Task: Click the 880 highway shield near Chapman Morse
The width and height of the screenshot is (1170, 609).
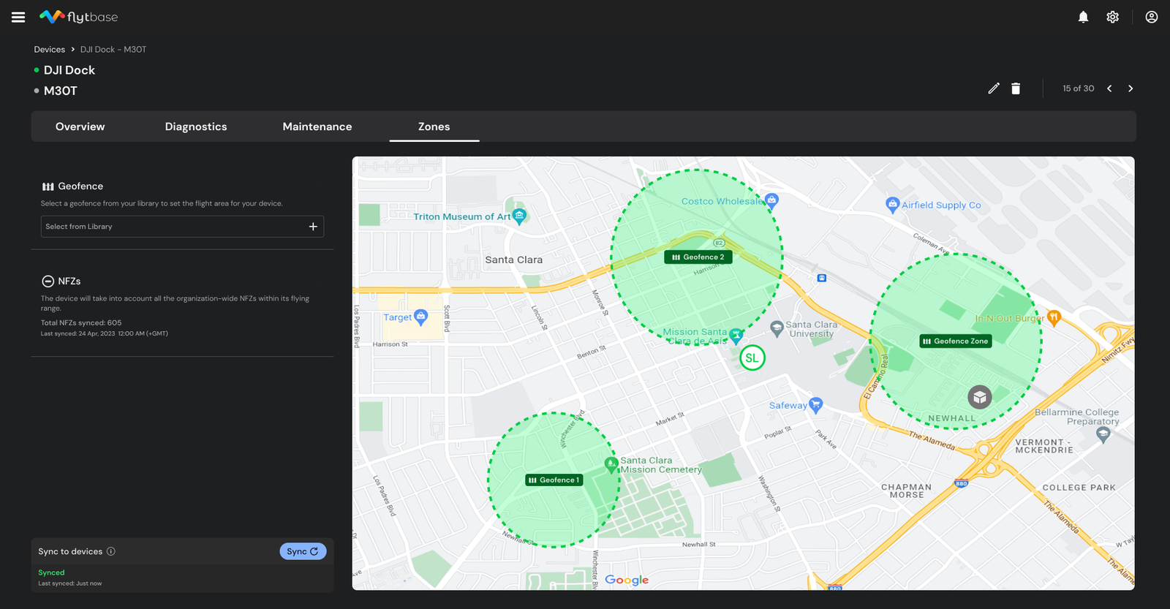Action: [x=962, y=483]
